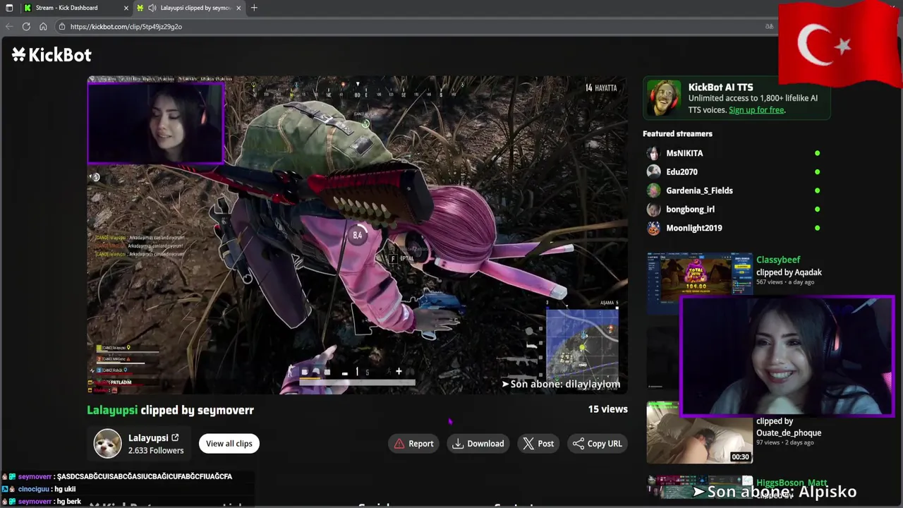Open featured streamer bongbong_irl
903x508 pixels.
point(690,210)
